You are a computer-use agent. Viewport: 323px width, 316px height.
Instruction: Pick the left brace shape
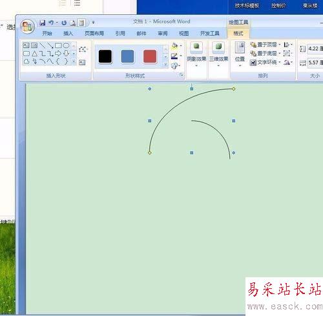(x=58, y=61)
